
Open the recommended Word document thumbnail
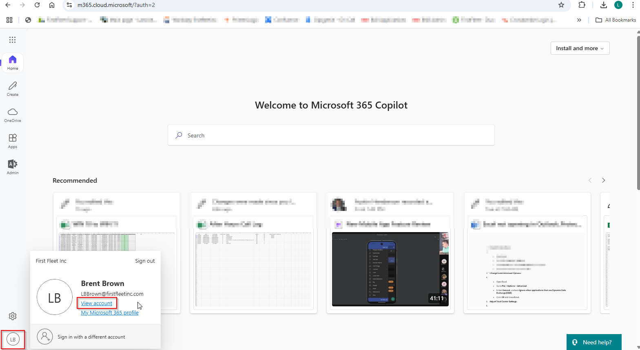(527, 269)
